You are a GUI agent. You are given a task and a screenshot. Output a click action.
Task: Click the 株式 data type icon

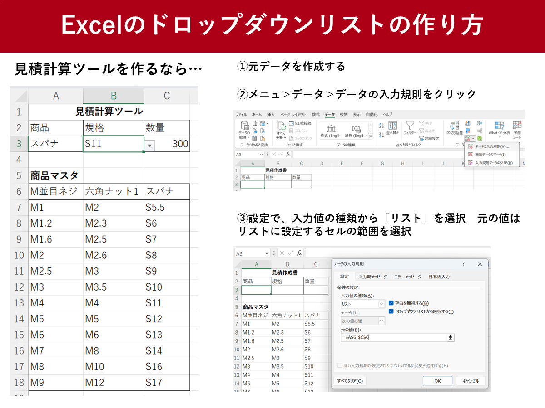[331, 128]
